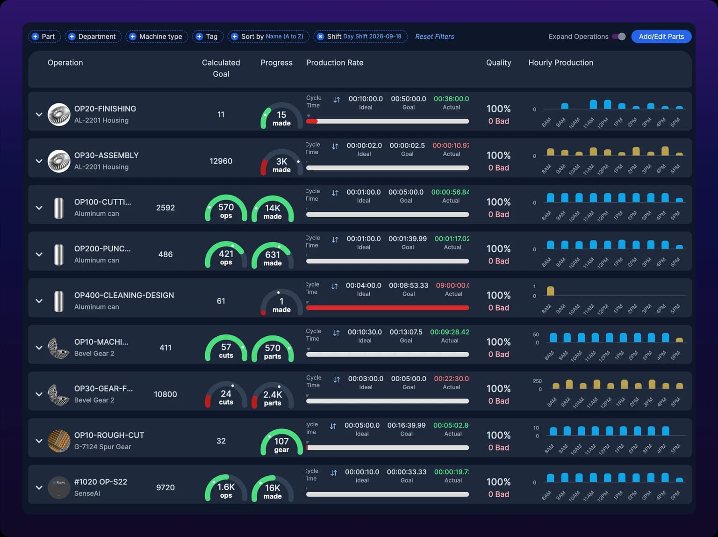Toggle the Expand Operations switch
Image resolution: width=718 pixels, height=537 pixels.
(619, 36)
